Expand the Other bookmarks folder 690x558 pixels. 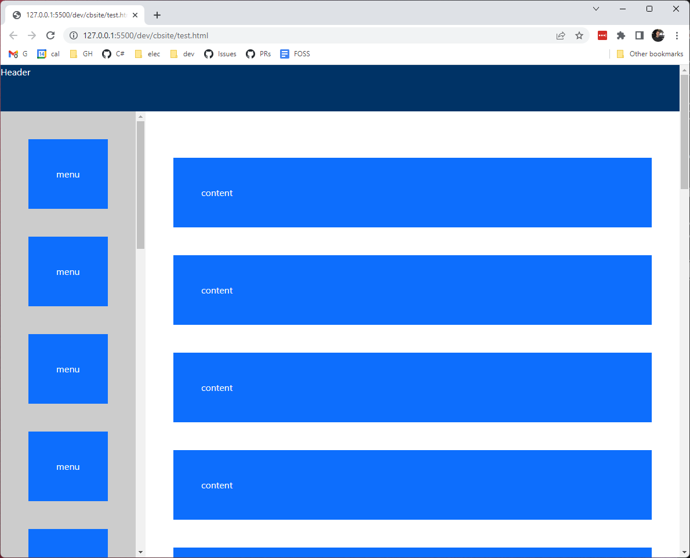650,53
